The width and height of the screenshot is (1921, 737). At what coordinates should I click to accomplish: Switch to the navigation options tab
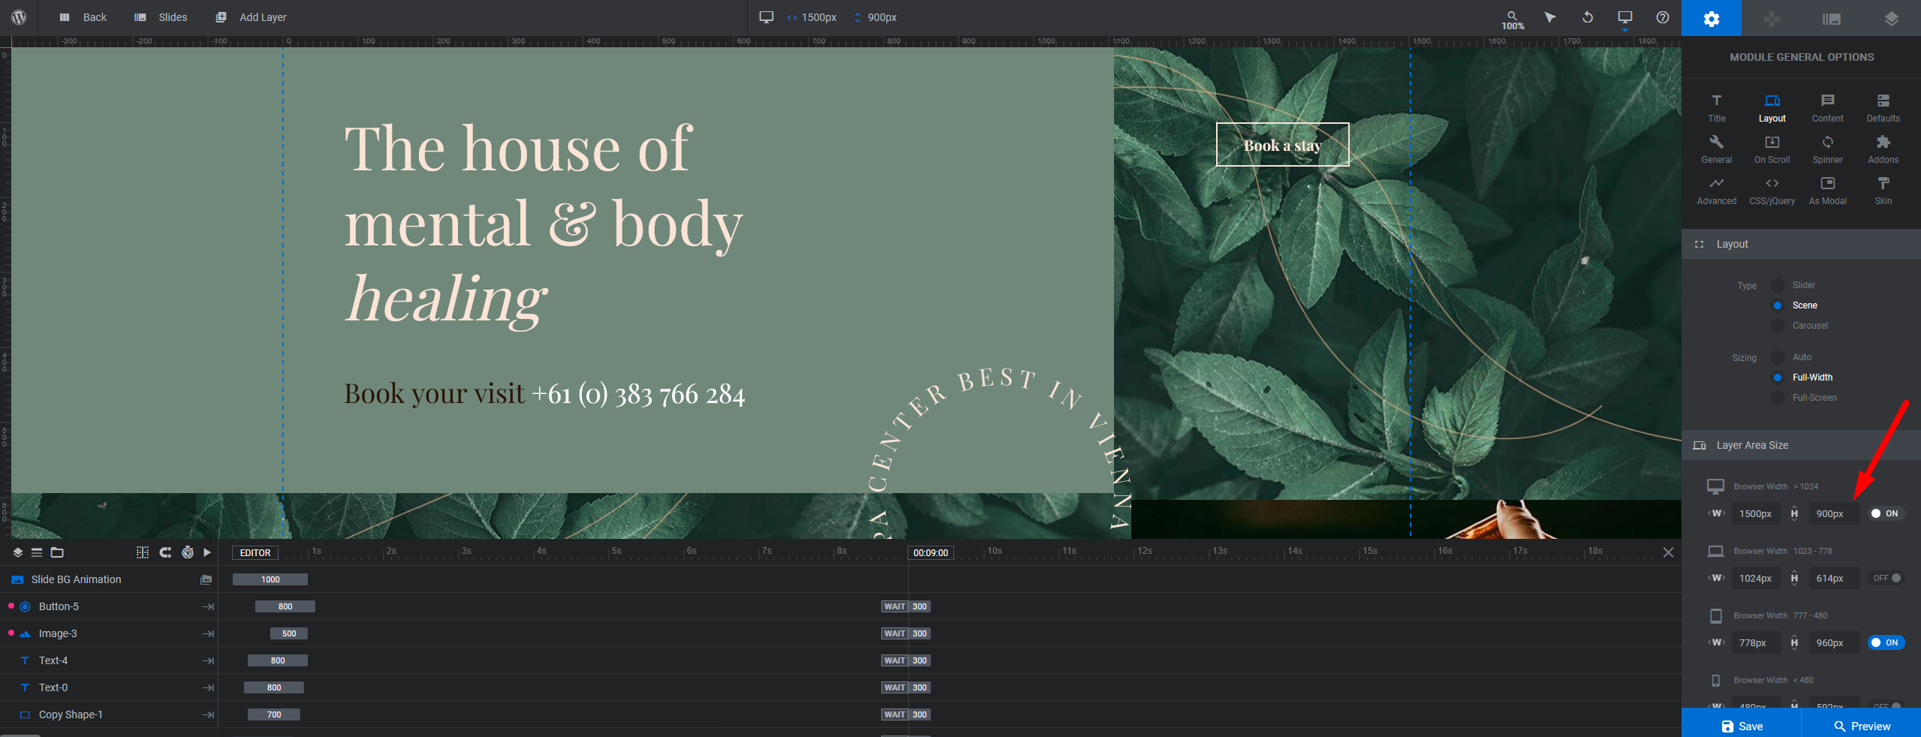[x=1772, y=18]
